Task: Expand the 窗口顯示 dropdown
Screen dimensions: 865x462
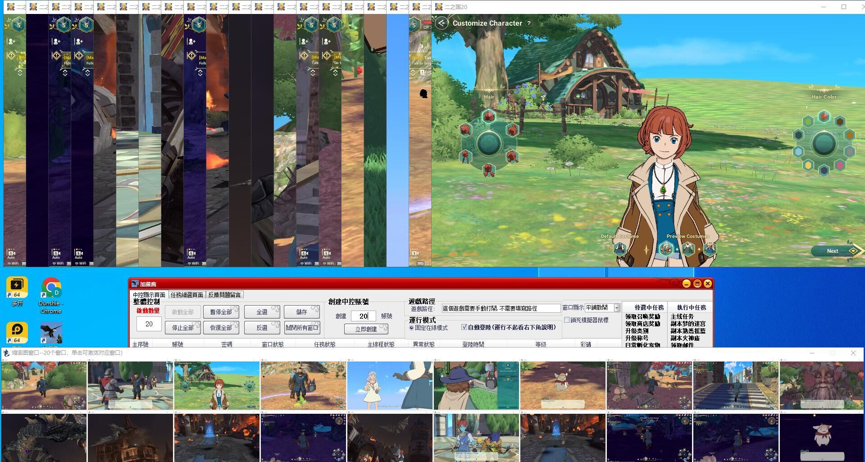Action: pos(617,308)
